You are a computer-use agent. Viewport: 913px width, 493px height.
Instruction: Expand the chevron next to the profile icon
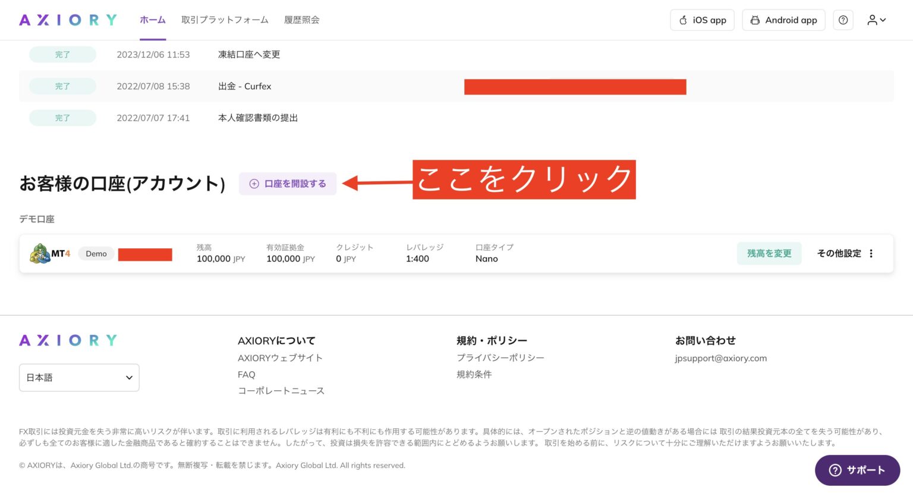883,20
